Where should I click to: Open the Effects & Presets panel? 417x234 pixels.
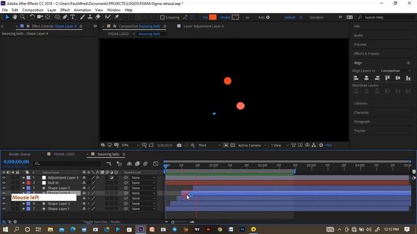pos(366,53)
